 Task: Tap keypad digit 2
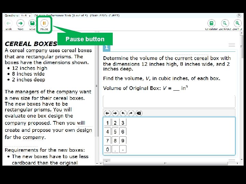(x=115, y=123)
